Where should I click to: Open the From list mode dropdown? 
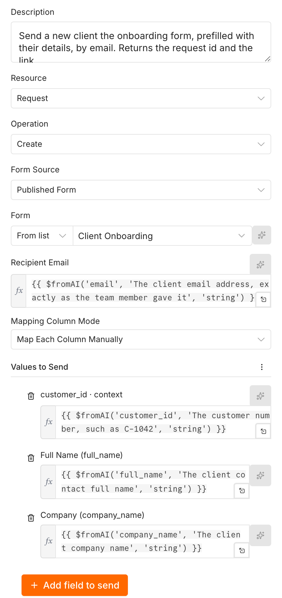[x=42, y=236]
